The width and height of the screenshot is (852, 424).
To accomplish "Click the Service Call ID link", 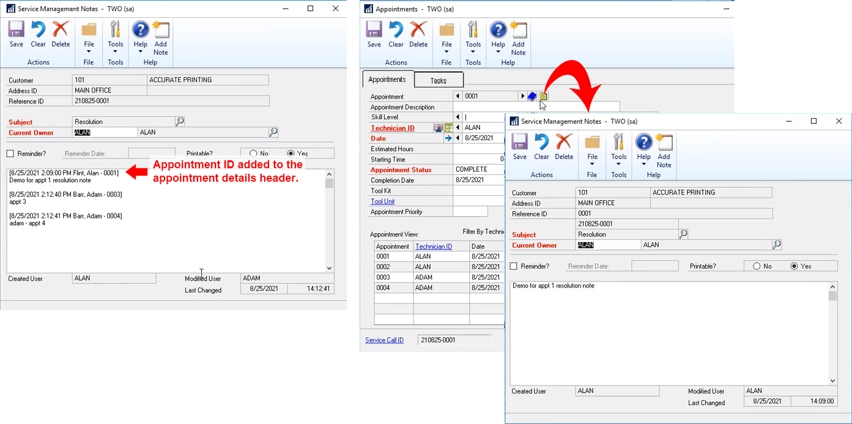I will click(384, 340).
